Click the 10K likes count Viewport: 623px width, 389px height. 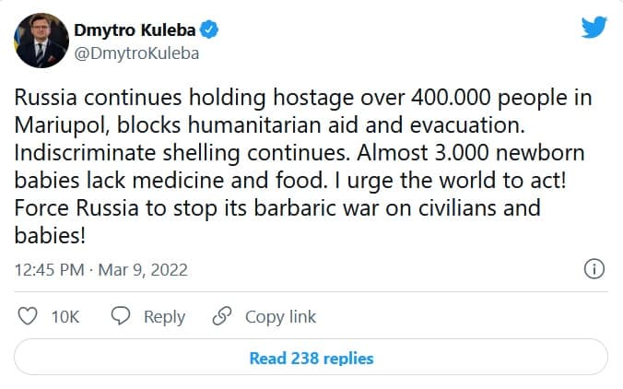point(65,316)
